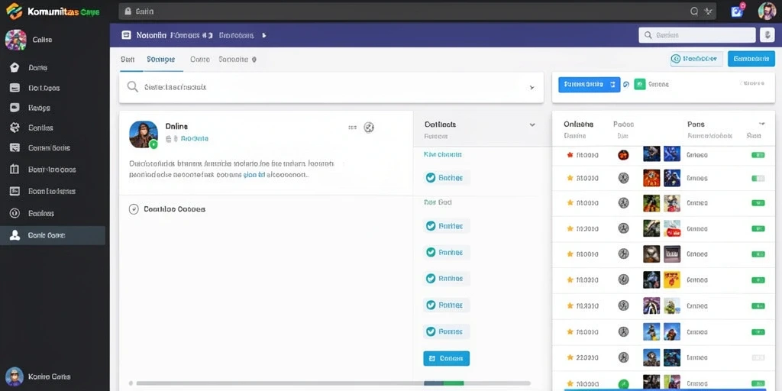The height and width of the screenshot is (391, 782).
Task: Click the microphone button beside header search
Action: click(x=767, y=35)
